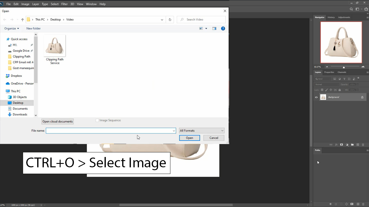Create a new layer with the plus icon
This screenshot has height=207, width=369.
358,145
